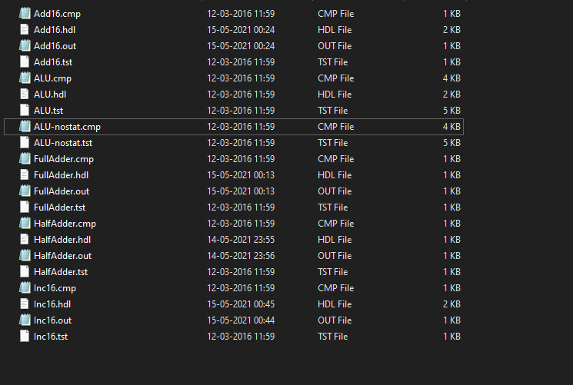Click the Inc16.hdl file name
Screen dimensions: 573x385
point(52,304)
